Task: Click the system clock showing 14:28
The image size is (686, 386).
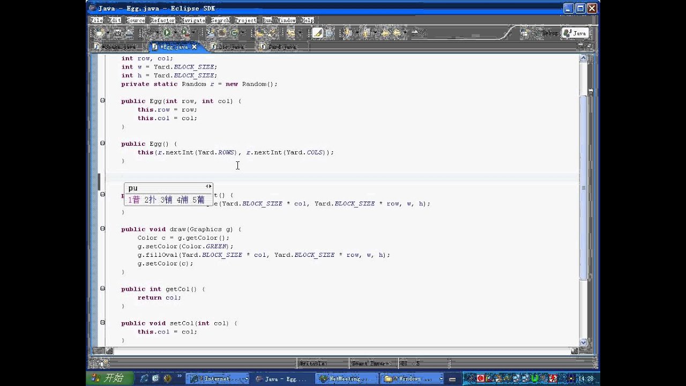Action: point(585,378)
